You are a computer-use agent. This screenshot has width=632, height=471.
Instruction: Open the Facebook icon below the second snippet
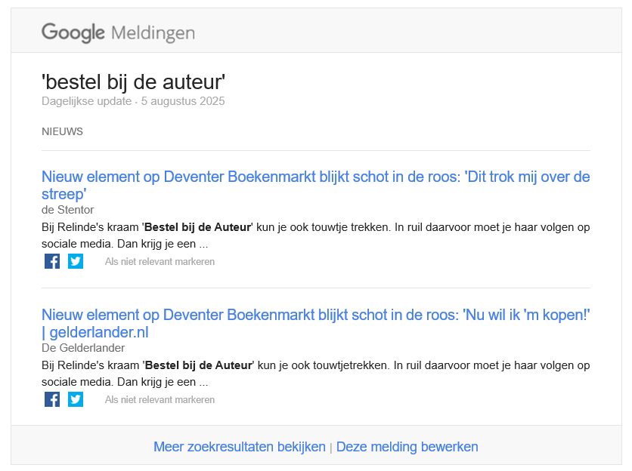point(51,399)
